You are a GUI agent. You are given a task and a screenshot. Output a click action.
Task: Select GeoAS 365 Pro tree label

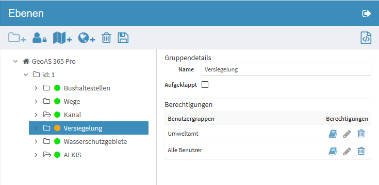pos(54,62)
